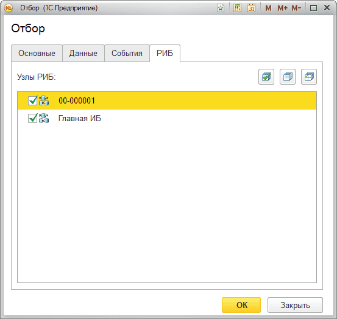Confirm the filter with OK

[x=241, y=305]
